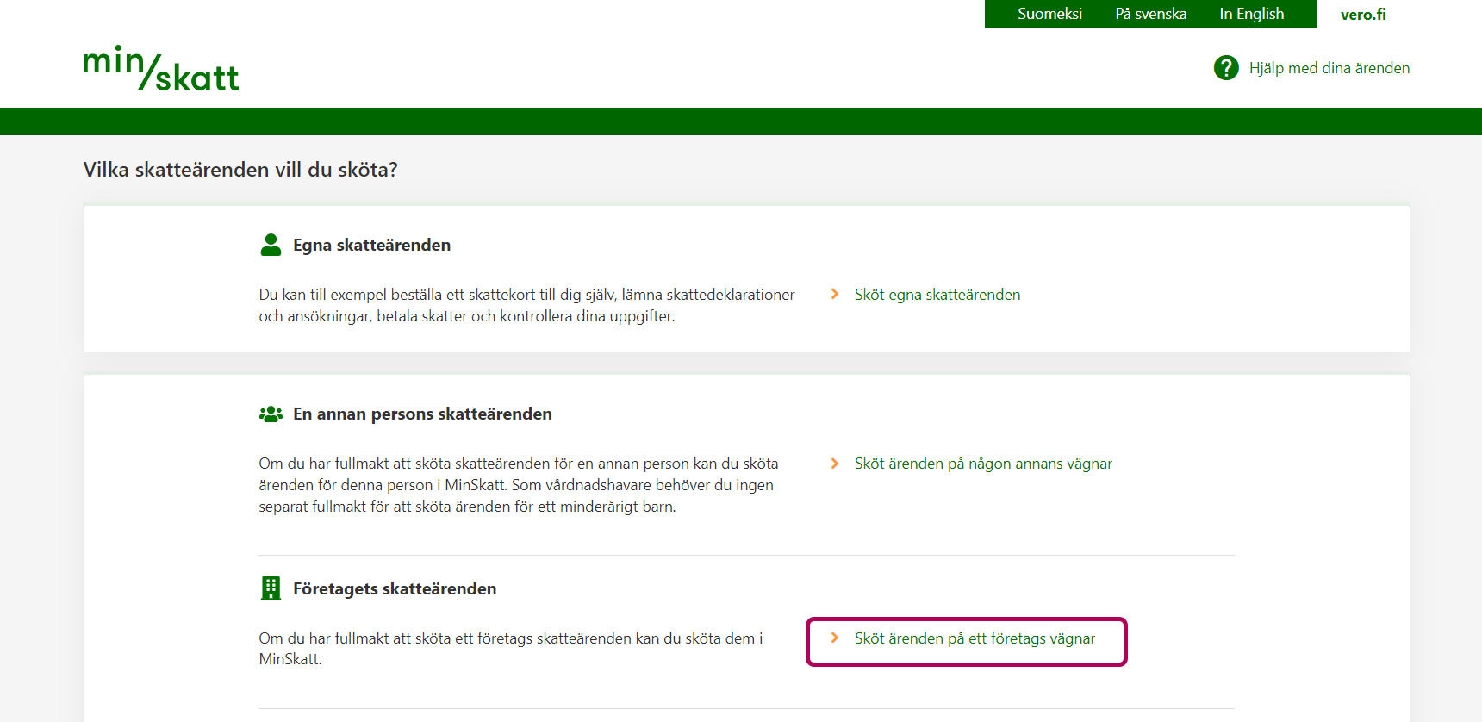The height and width of the screenshot is (722, 1482).
Task: Open the Sköt egna skatteärenden link
Action: point(937,295)
